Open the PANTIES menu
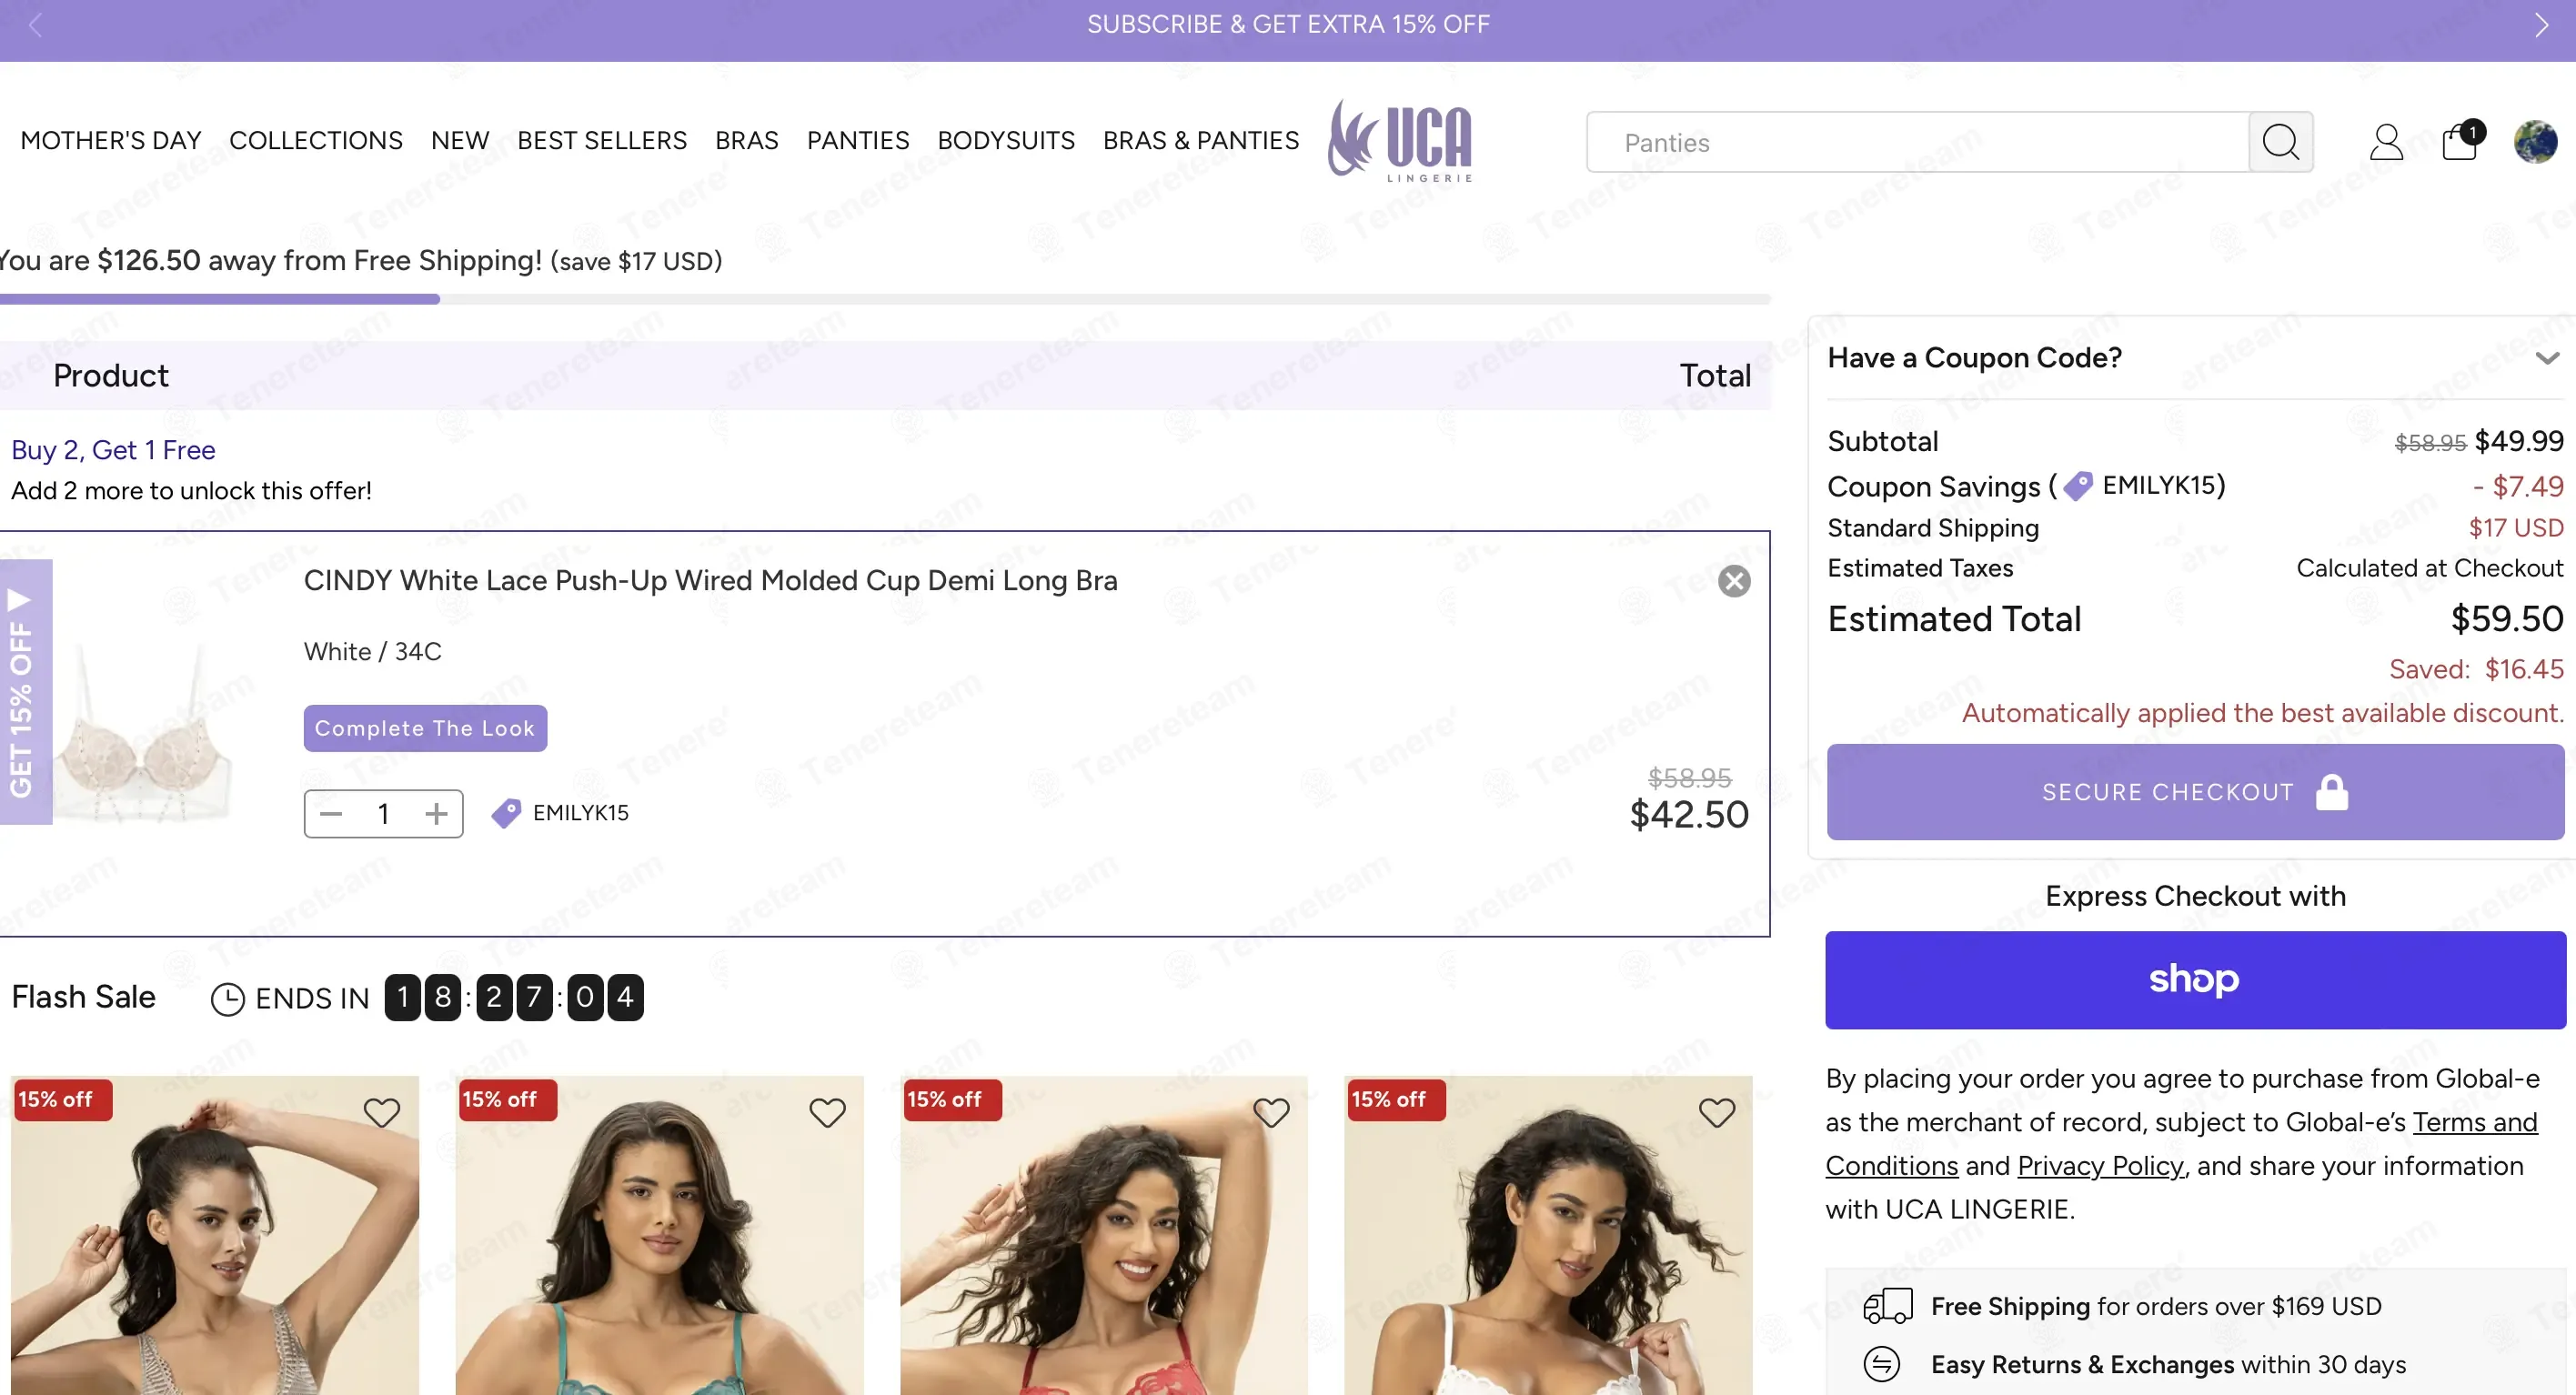The width and height of the screenshot is (2576, 1395). point(858,141)
